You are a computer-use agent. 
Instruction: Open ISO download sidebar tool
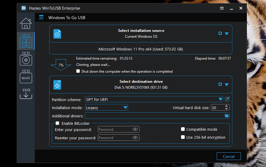click(26, 93)
